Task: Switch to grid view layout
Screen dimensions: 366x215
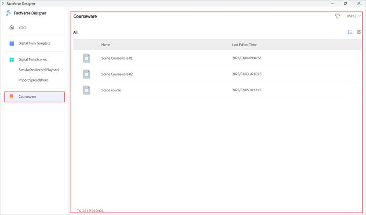Action: 359,32
